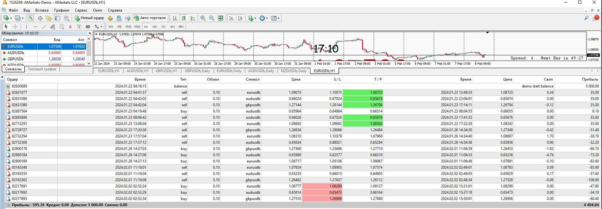This screenshot has width=602, height=209.
Task: Toggle chart shift button
Action: click(x=240, y=18)
